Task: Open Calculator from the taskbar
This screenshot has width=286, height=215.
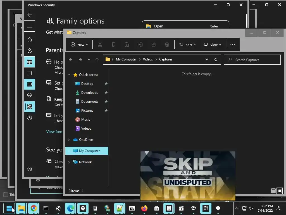Action: pyautogui.click(x=169, y=208)
